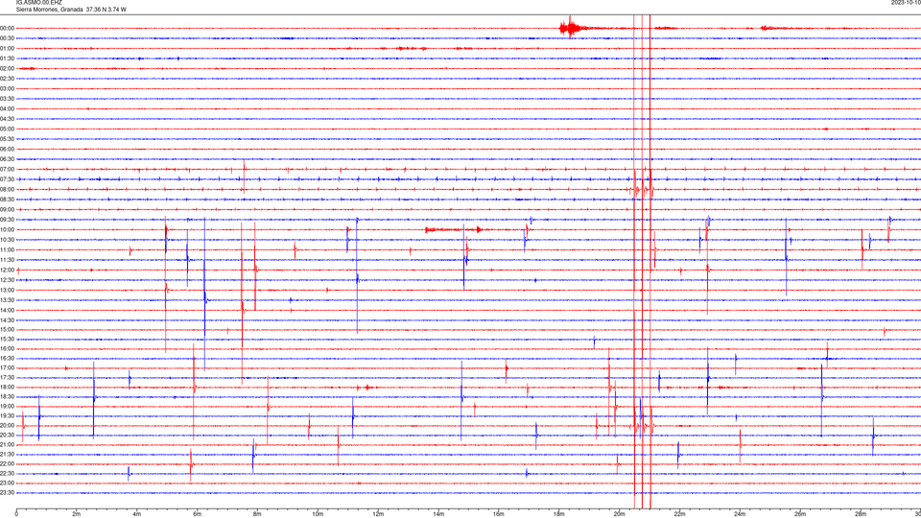Viewport: 921px width, 518px height.
Task: Click the 26m axis tick label
Action: pos(800,514)
